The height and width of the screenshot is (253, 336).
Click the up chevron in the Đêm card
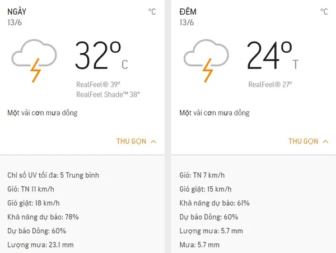(x=325, y=141)
